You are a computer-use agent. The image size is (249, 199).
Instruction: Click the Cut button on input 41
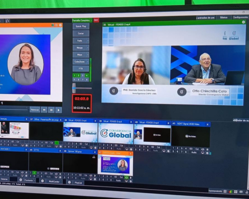[197, 149]
